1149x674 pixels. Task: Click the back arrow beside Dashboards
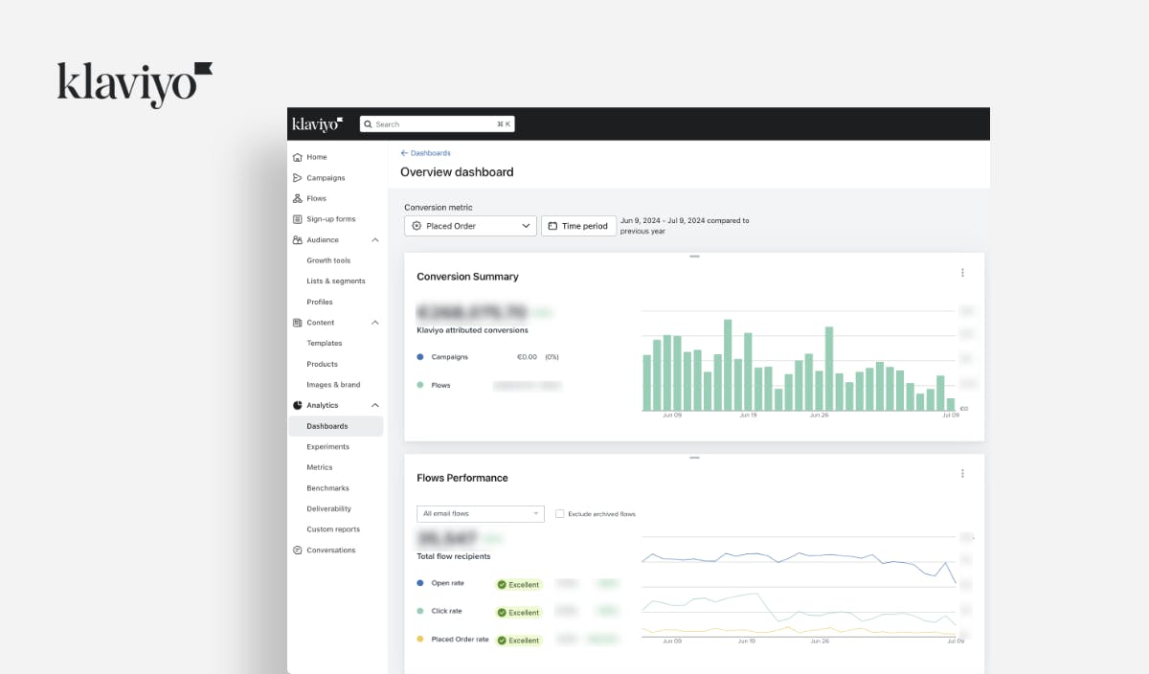pos(404,153)
